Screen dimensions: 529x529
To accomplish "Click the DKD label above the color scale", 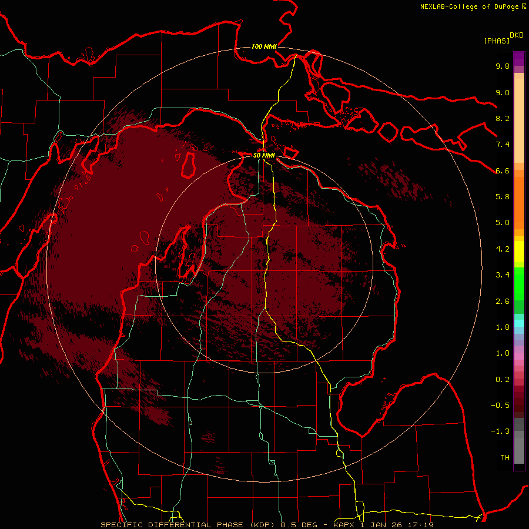I will (517, 35).
